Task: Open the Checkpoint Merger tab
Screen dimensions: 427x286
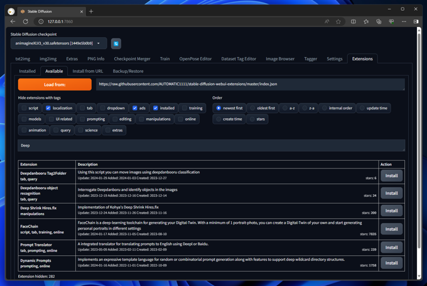Action: point(132,59)
